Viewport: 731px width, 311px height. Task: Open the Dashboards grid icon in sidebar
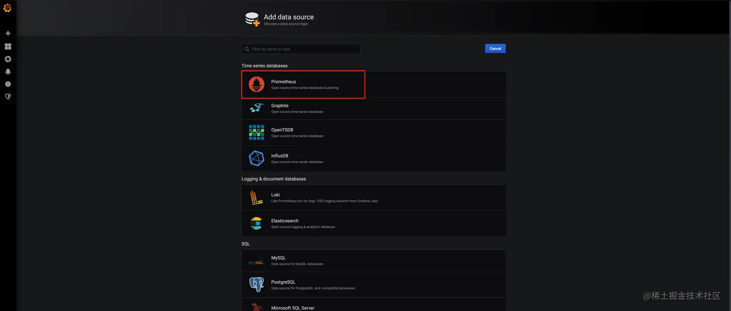(8, 46)
